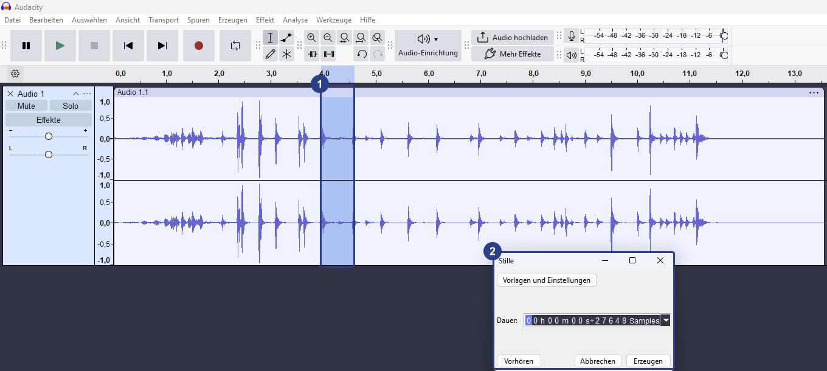
Task: Open Effekte for Audio 1 track
Action: (49, 120)
